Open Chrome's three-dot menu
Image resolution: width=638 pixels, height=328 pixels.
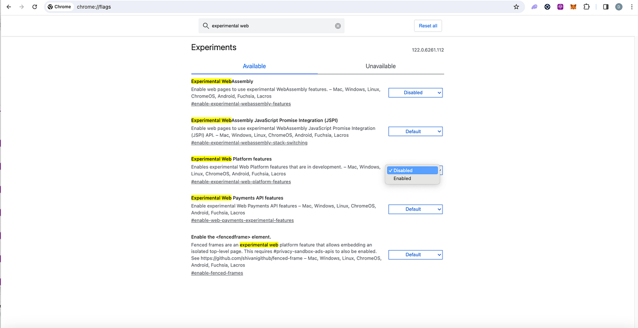click(x=631, y=7)
